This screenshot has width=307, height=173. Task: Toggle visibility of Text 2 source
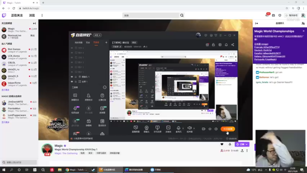pos(72,48)
